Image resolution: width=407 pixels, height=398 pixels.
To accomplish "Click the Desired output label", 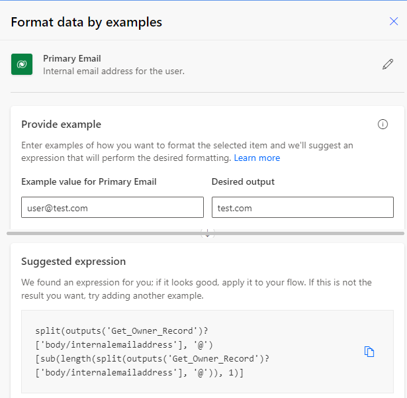I will pyautogui.click(x=243, y=181).
